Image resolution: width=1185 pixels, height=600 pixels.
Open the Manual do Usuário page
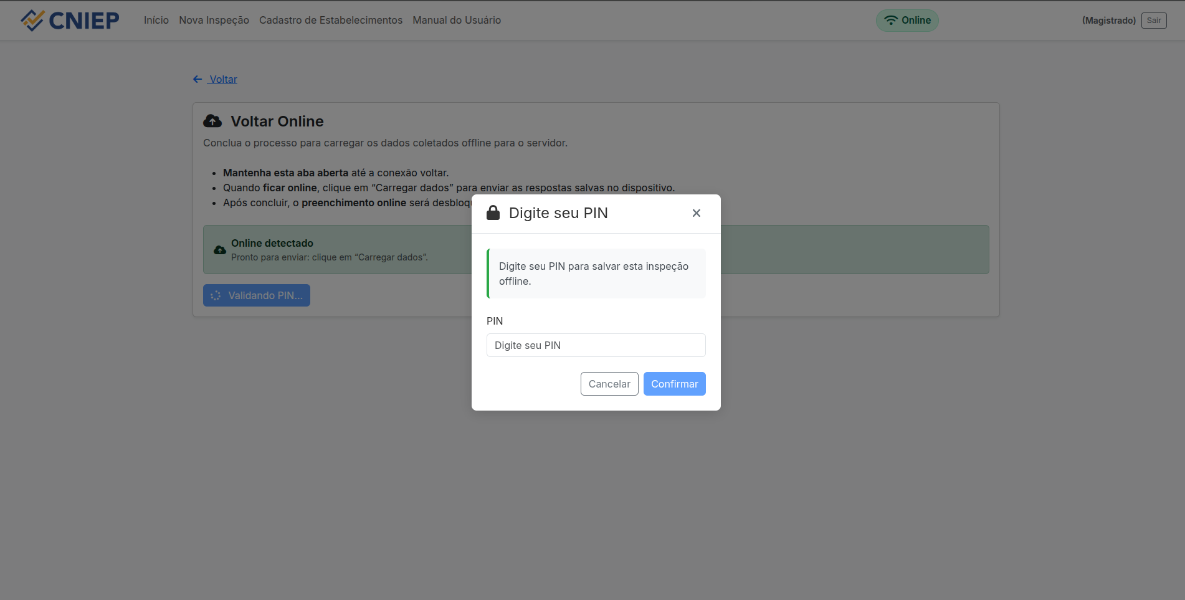click(x=456, y=21)
